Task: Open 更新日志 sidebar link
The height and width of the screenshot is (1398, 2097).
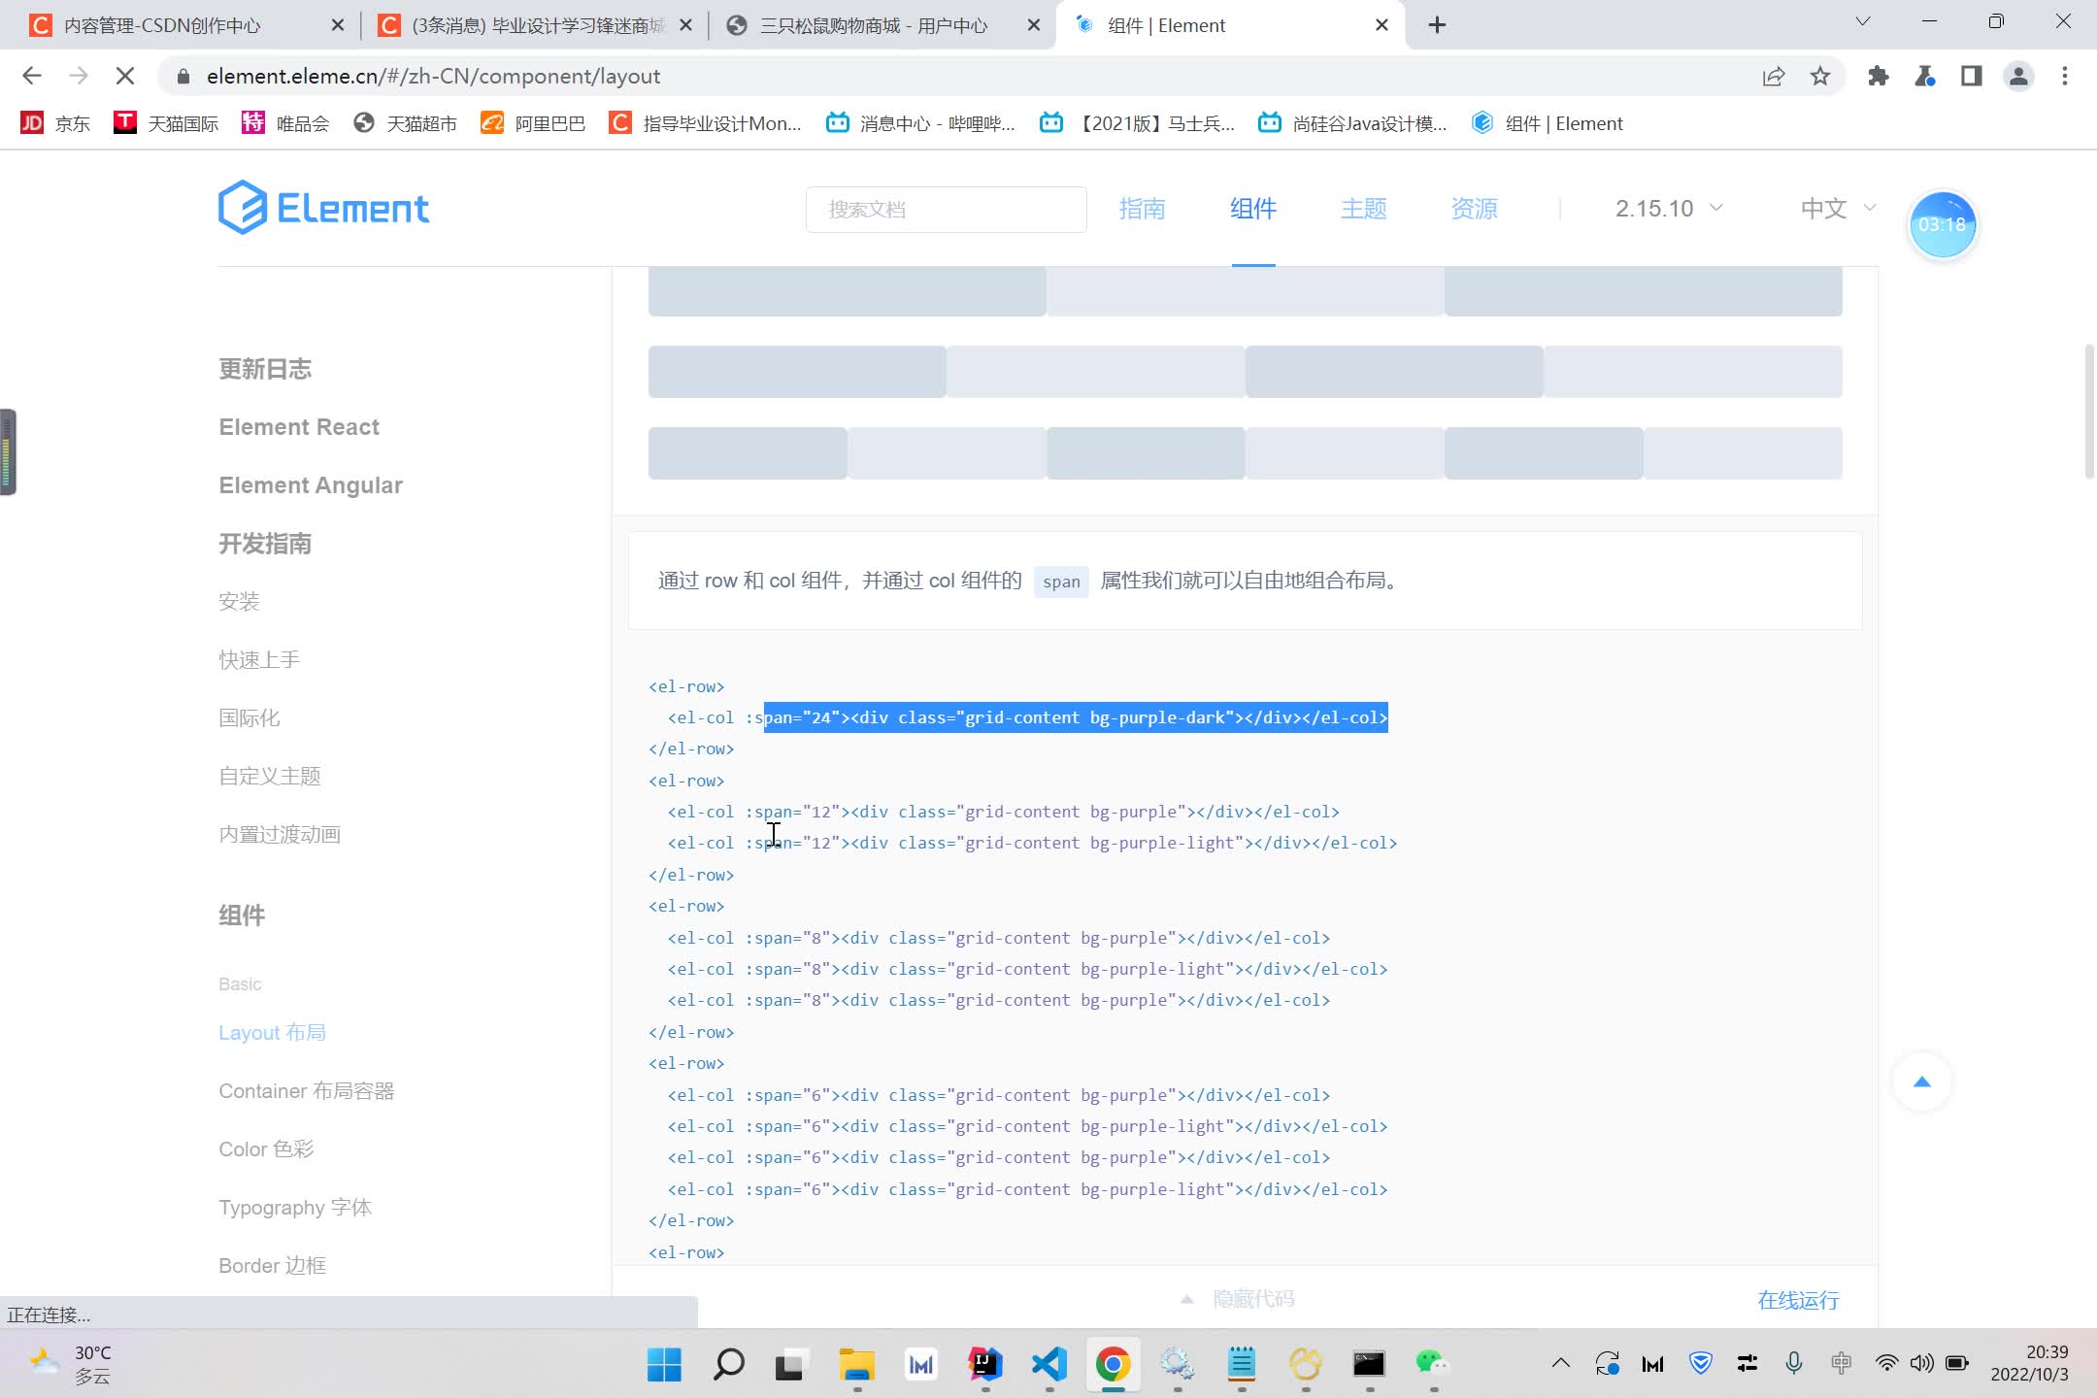Action: (x=265, y=369)
